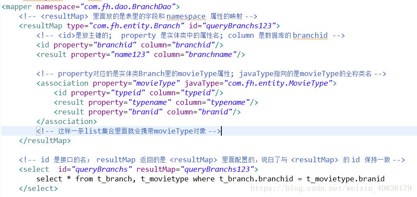Image resolution: width=417 pixels, height=197 pixels.
Task: Click the comment about javaType指向的是movieType的全称类名
Action: click(x=211, y=73)
